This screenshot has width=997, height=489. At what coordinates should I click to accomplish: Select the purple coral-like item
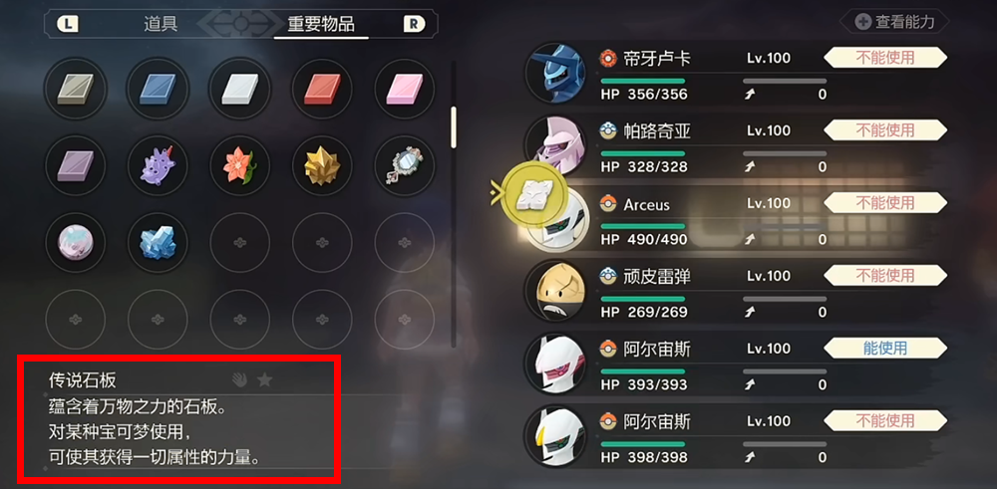(158, 165)
